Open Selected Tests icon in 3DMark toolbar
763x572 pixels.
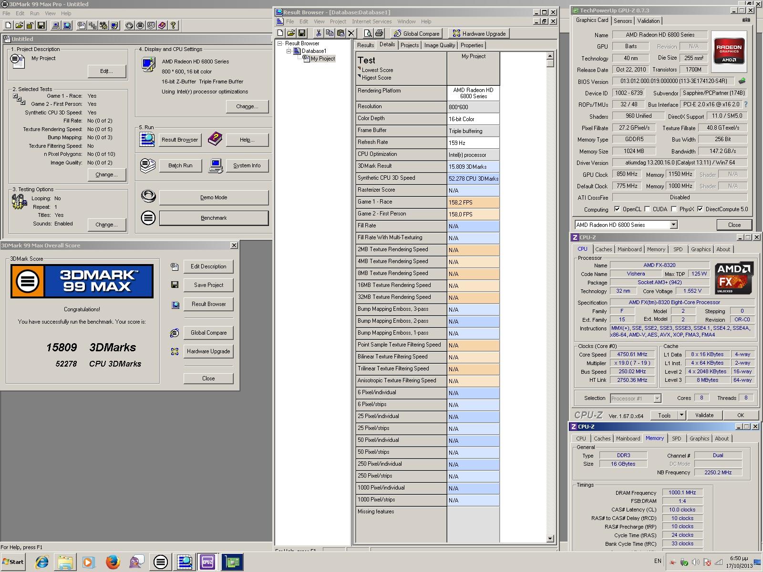click(x=93, y=25)
